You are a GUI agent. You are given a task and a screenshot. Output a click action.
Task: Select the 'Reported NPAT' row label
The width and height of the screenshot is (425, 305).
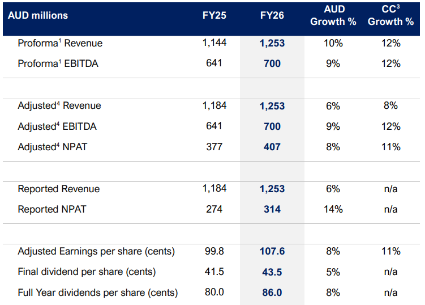coord(51,209)
